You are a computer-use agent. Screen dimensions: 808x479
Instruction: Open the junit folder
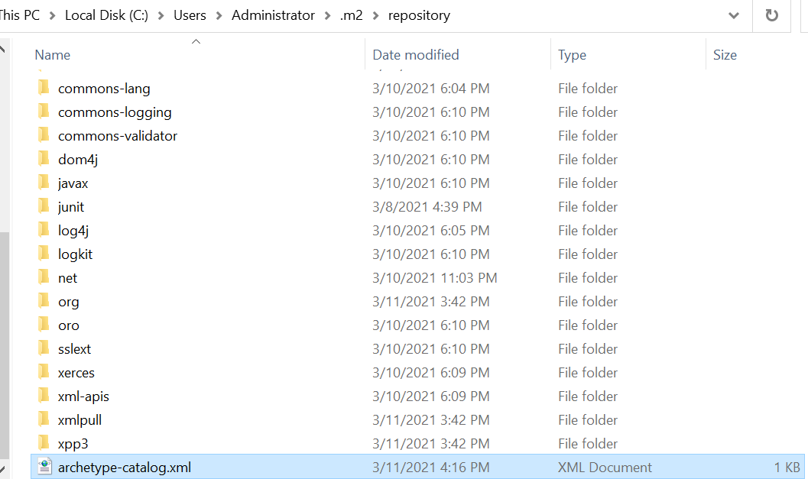70,206
